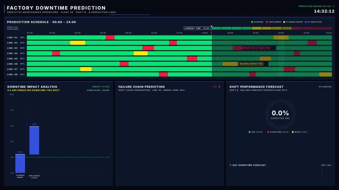Image resolution: width=339 pixels, height=190 pixels.
Task: Click the Failure Chain Prediction heading
Action: click(141, 87)
